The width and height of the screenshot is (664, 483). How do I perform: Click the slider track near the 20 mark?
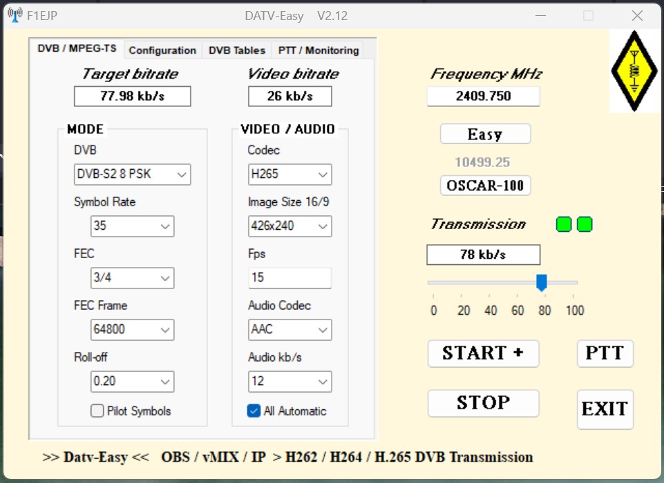[461, 282]
